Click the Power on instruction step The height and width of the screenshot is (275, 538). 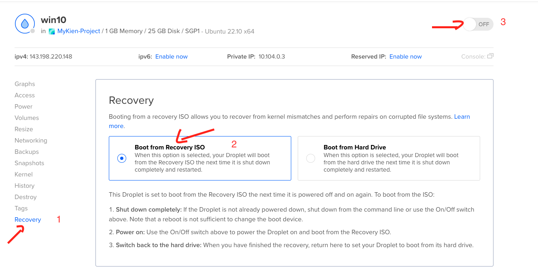click(250, 232)
